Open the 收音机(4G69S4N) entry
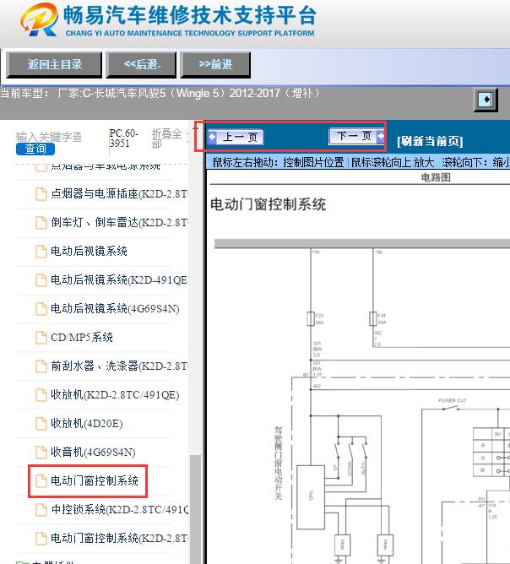 pos(93,453)
